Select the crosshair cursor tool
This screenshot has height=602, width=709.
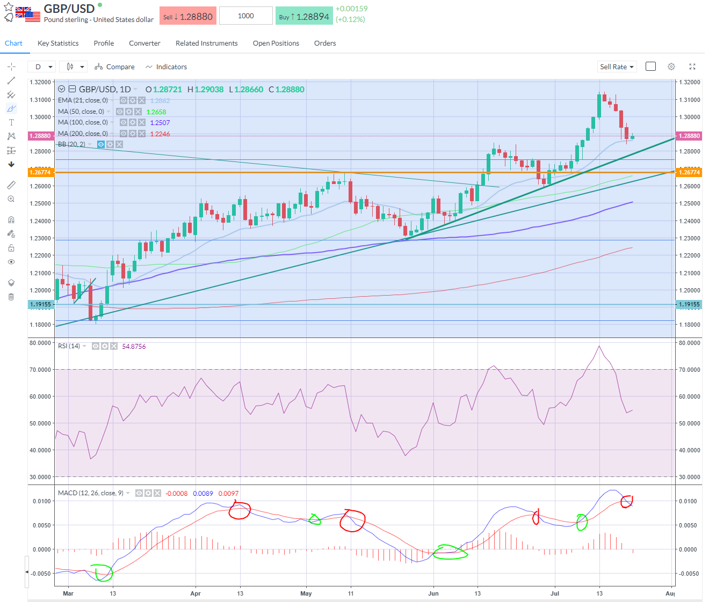click(11, 67)
